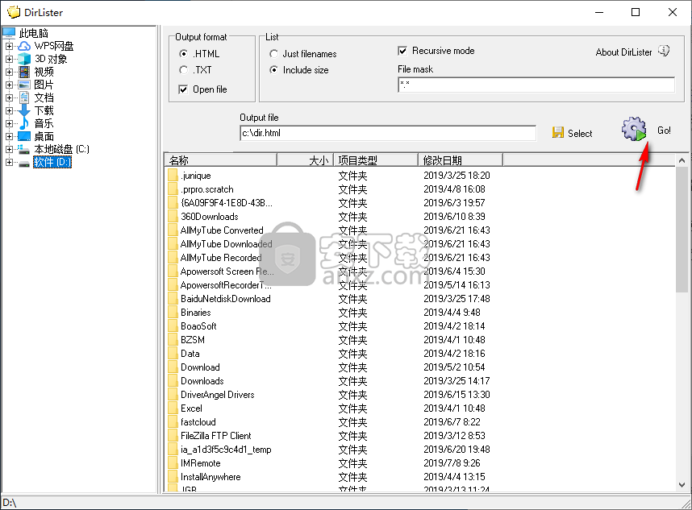The height and width of the screenshot is (510, 692).
Task: Expand the 文档 tree node
Action: click(x=10, y=97)
